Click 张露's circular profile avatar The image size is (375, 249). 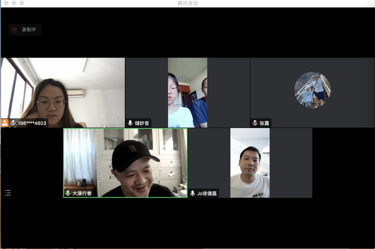(312, 89)
